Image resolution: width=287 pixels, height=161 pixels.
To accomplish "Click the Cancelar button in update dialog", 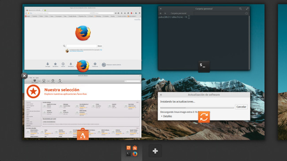I will pyautogui.click(x=241, y=107).
